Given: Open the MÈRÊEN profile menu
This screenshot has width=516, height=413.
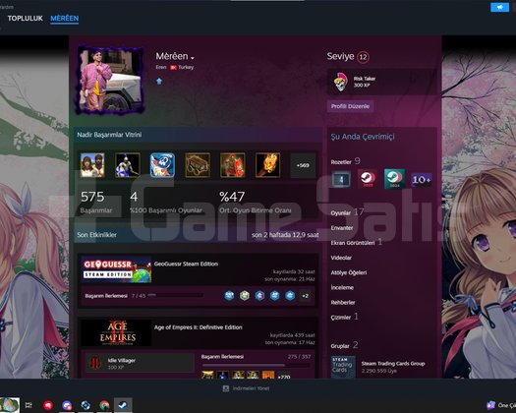Looking at the screenshot, I should tap(65, 18).
